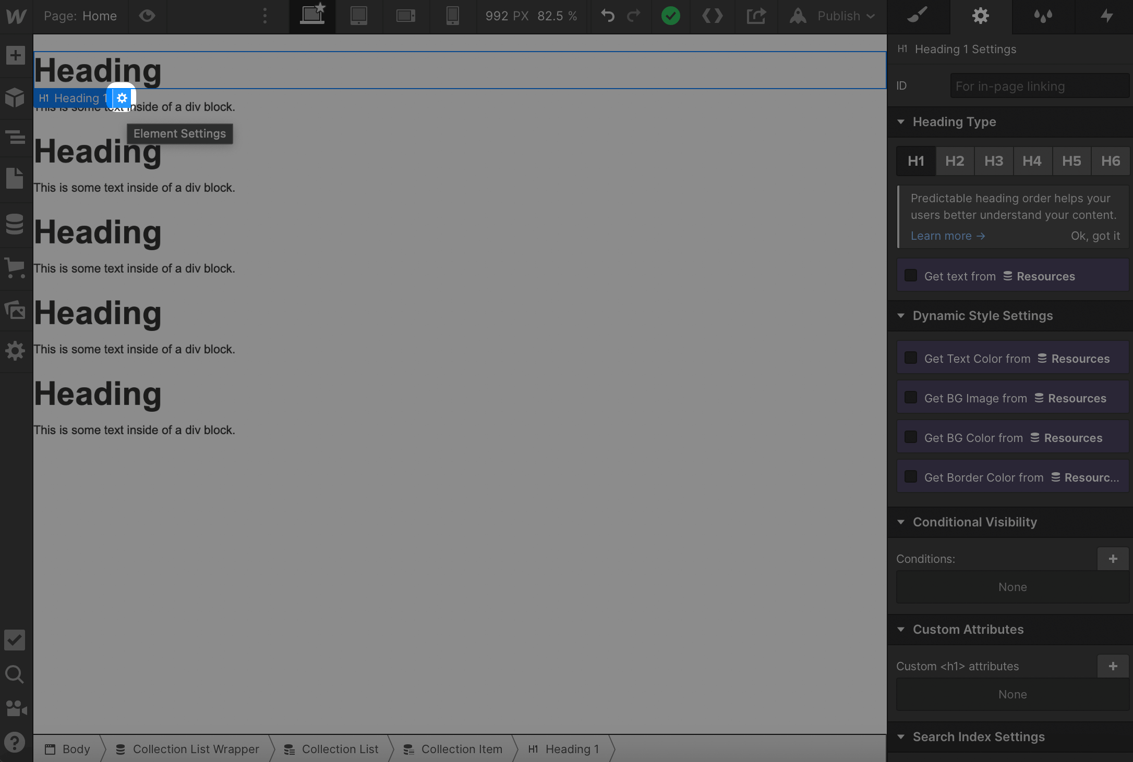
Task: Select Collection List Wrapper breadcrumb
Action: [188, 749]
